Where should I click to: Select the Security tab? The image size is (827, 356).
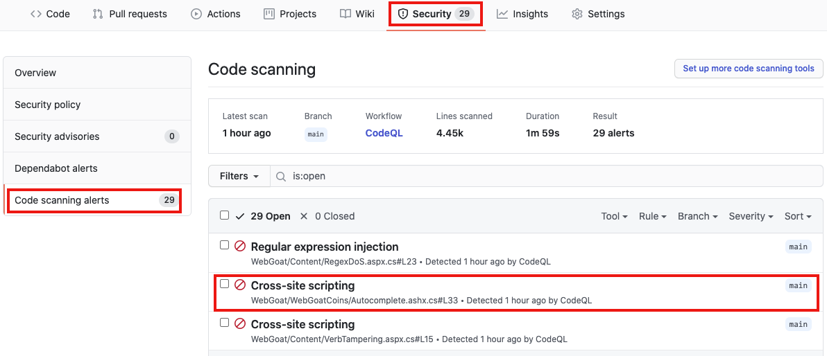pyautogui.click(x=436, y=15)
